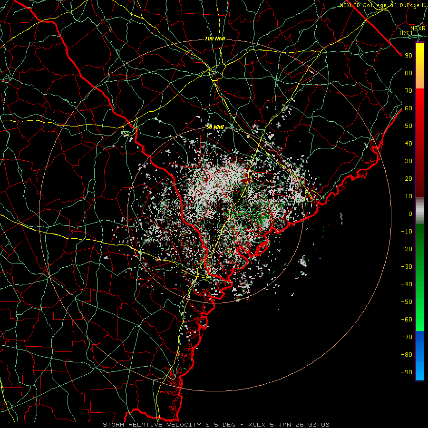Click the 70 value on the velocity scale
The width and height of the screenshot is (428, 428).
click(409, 91)
